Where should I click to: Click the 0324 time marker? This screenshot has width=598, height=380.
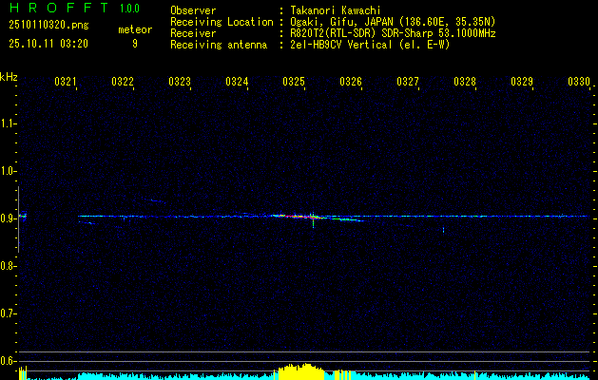pyautogui.click(x=237, y=81)
